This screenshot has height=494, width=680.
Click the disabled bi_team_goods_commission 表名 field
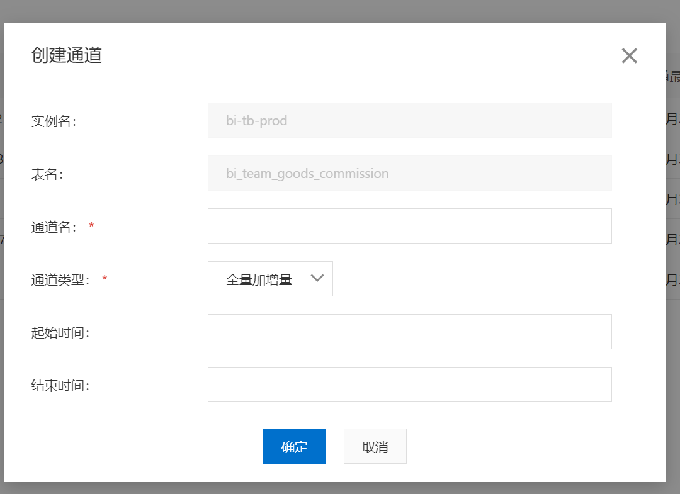click(x=409, y=173)
